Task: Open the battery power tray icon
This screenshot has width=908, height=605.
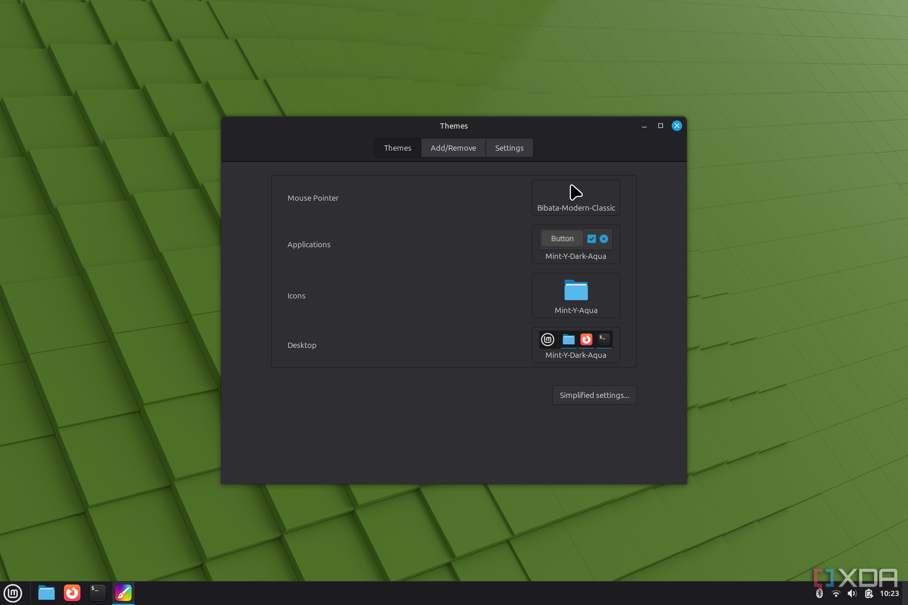Action: (x=869, y=593)
